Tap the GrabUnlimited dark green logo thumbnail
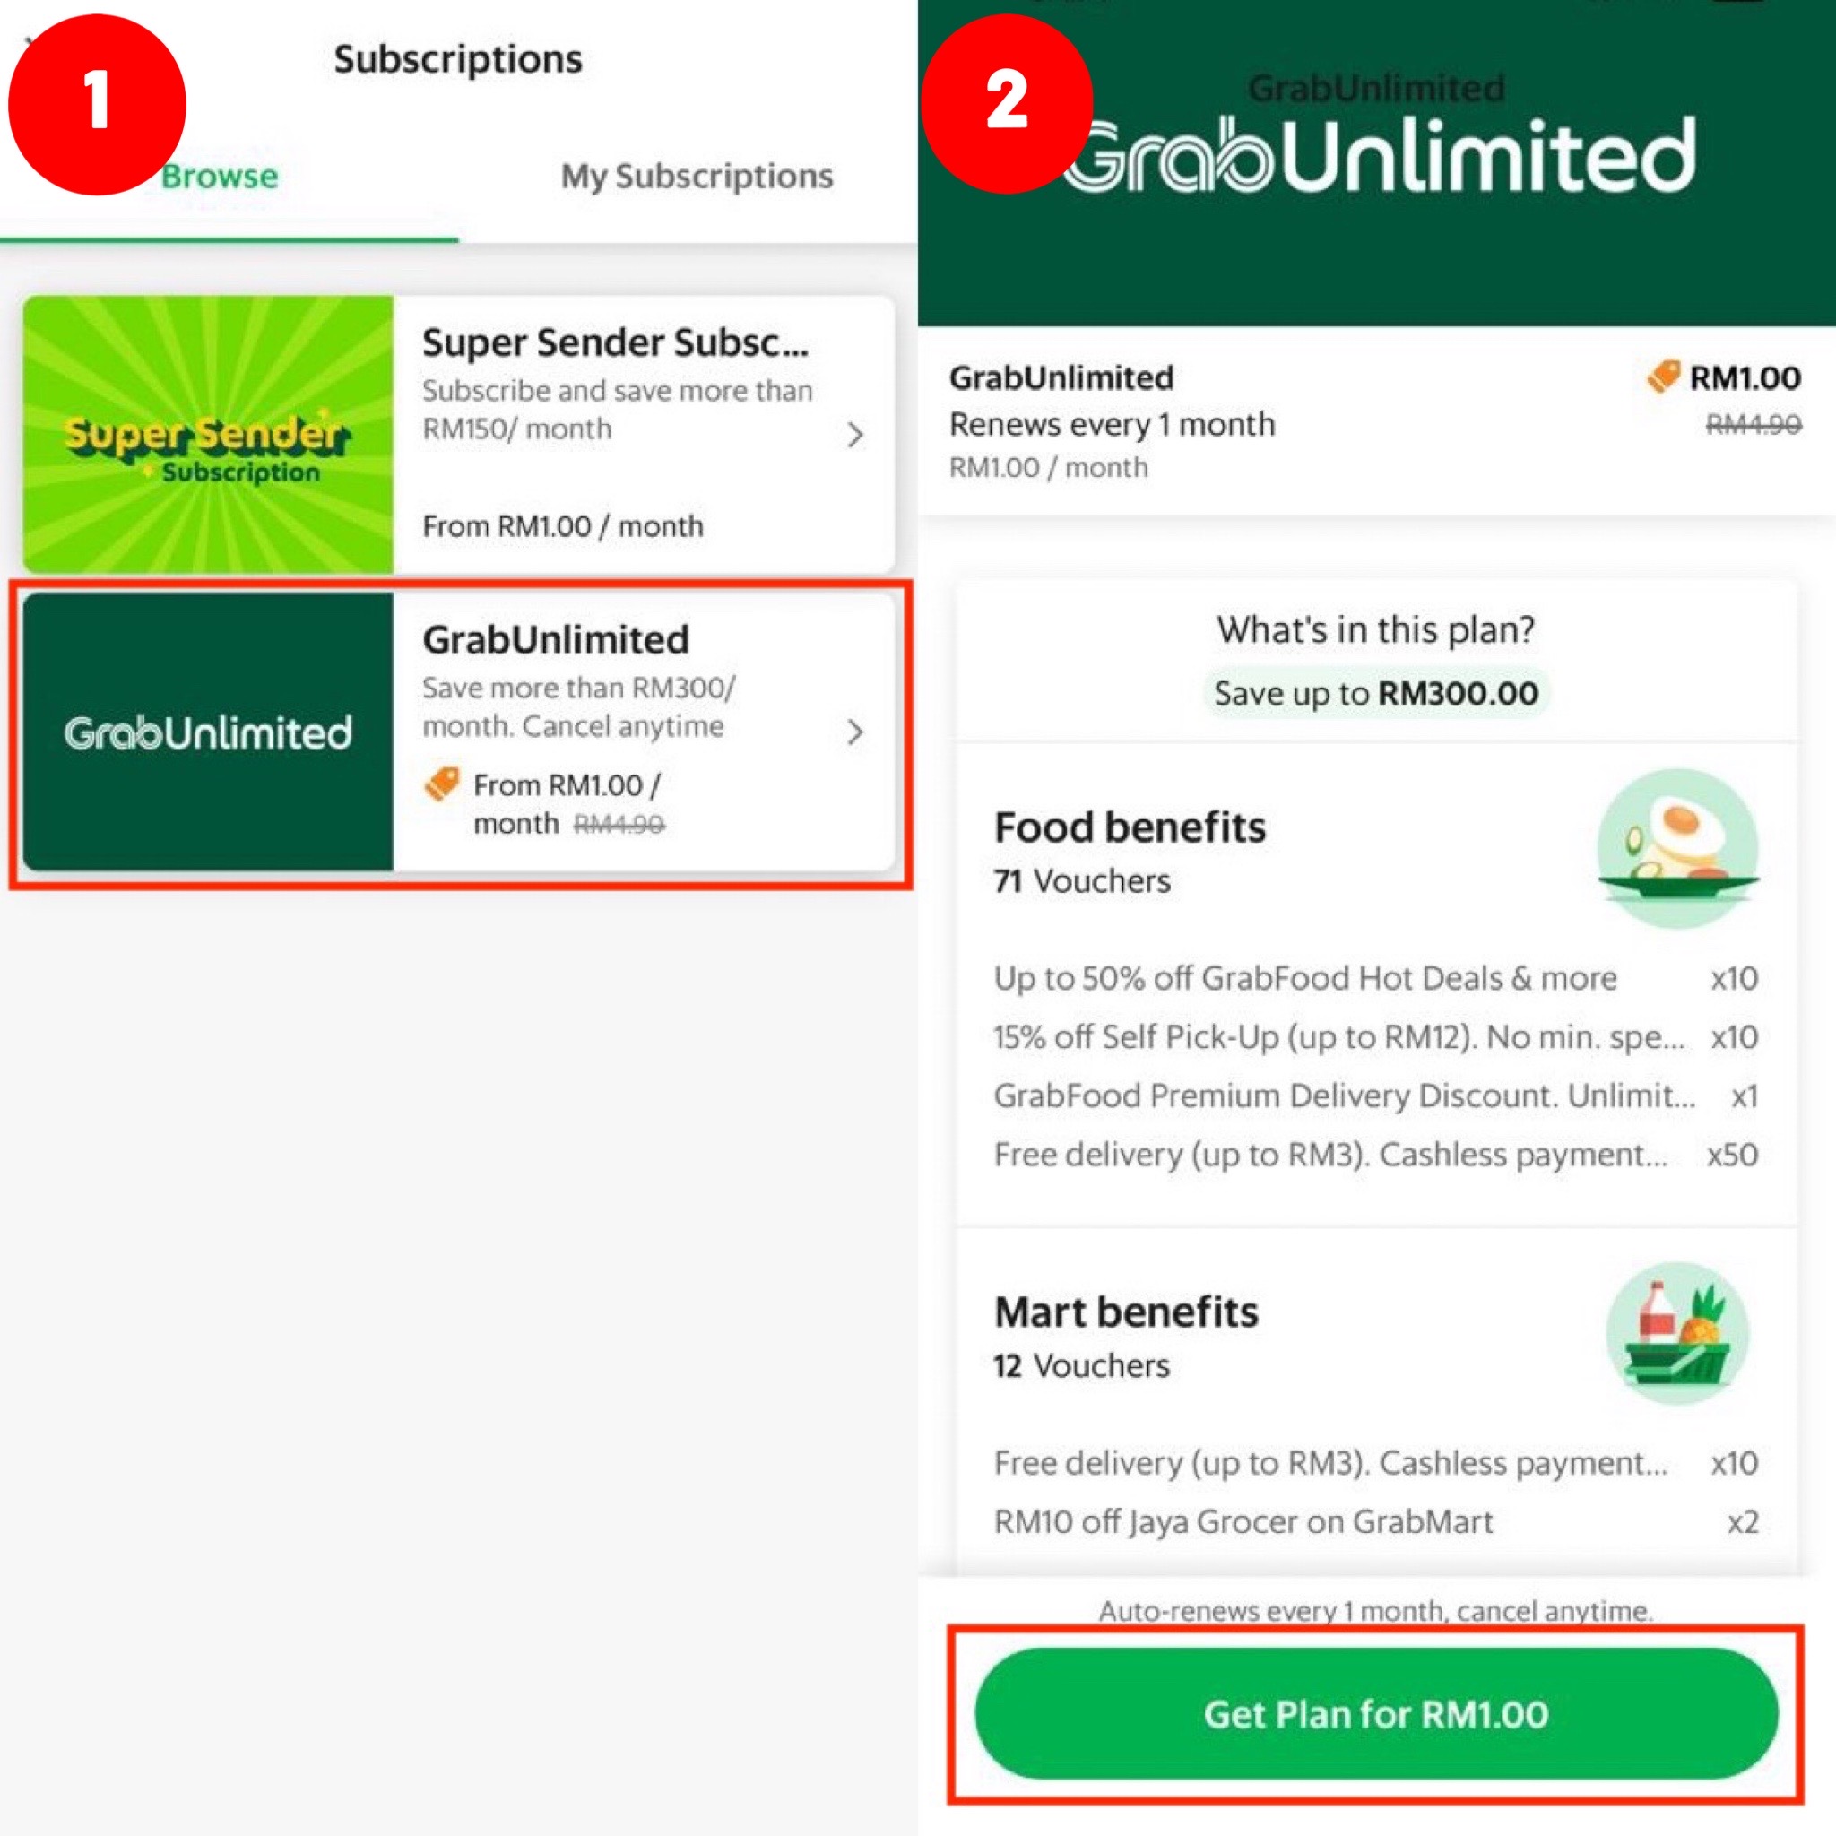1836x1836 pixels. [208, 732]
